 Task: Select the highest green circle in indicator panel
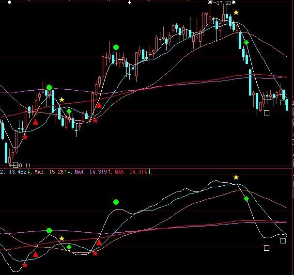pyautogui.click(x=116, y=202)
